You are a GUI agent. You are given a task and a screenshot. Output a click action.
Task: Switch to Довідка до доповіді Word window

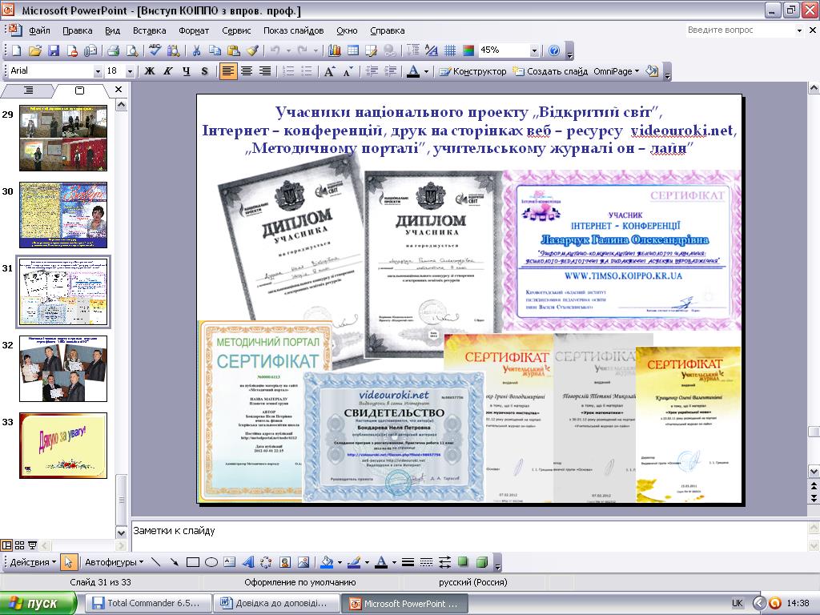pyautogui.click(x=276, y=603)
